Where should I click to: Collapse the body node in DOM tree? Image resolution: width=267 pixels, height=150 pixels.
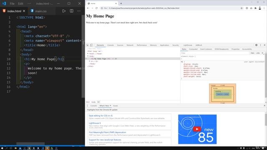[88, 56]
